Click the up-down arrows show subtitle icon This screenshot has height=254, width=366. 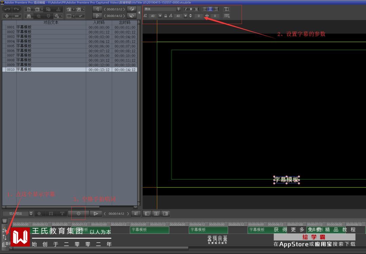click(5, 237)
